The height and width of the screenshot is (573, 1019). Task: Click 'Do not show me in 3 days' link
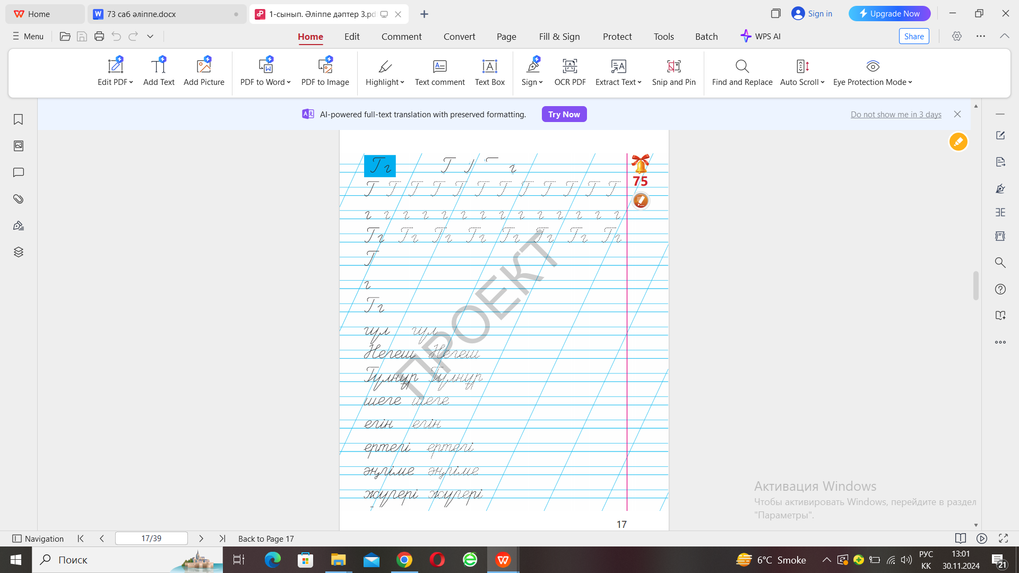point(896,115)
